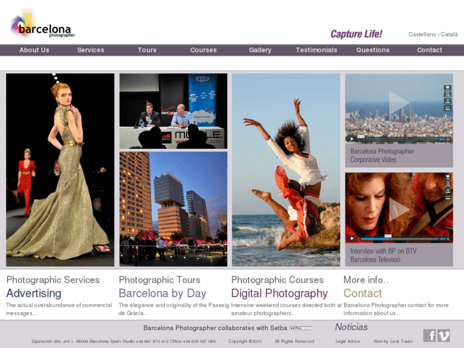Like the Corporative Video with heart icon
This screenshot has height=348, width=464.
447,87
